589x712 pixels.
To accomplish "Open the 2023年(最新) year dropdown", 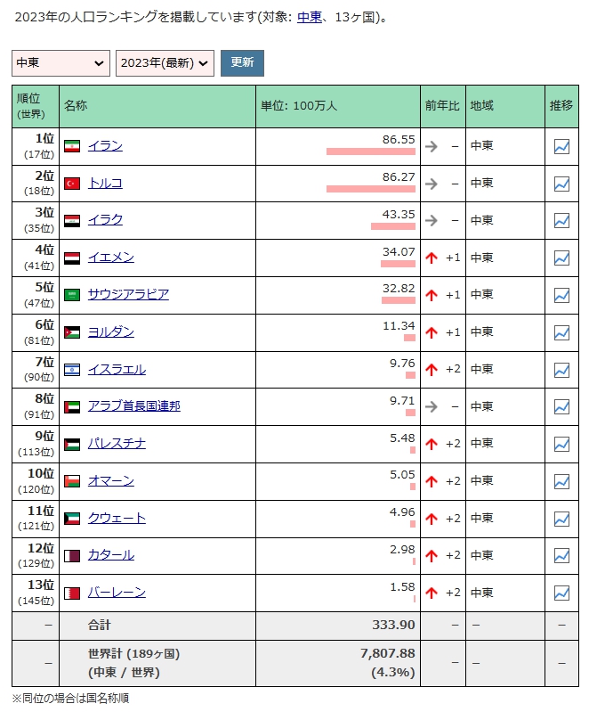I will coord(165,62).
